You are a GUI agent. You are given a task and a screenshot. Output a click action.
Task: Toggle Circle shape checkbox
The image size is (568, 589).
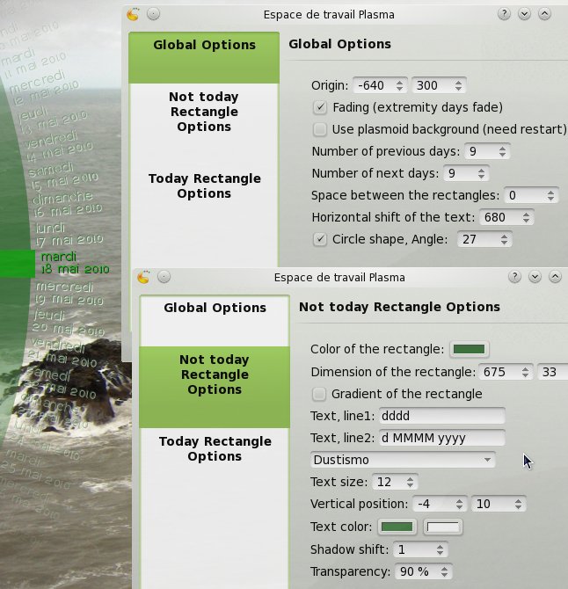point(320,239)
